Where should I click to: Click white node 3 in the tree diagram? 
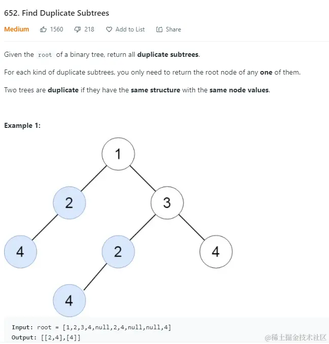point(167,203)
